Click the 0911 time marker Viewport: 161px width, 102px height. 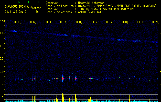[17, 22]
